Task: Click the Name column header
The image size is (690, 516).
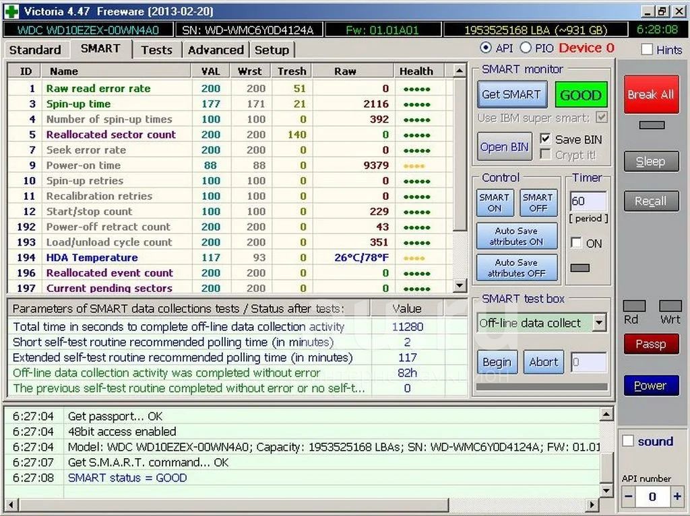Action: pos(116,71)
